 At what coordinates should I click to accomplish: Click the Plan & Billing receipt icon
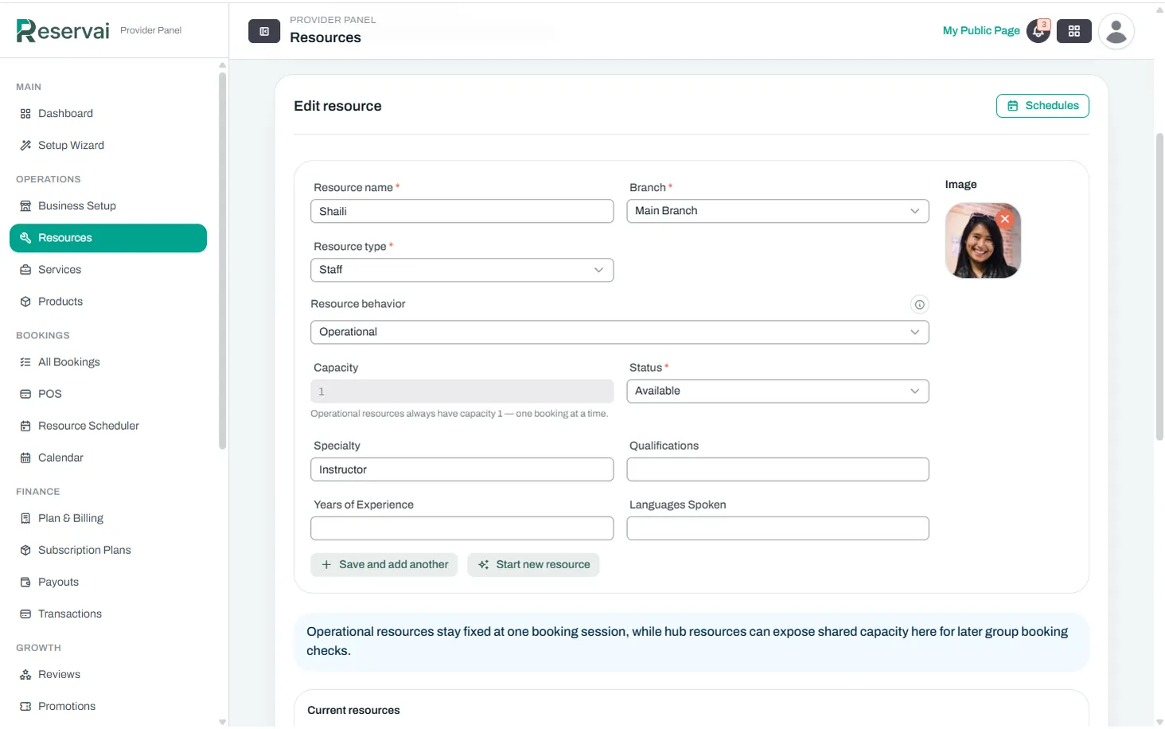tap(25, 518)
